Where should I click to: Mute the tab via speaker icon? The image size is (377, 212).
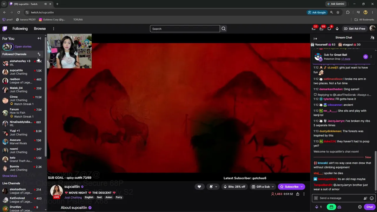point(45,4)
